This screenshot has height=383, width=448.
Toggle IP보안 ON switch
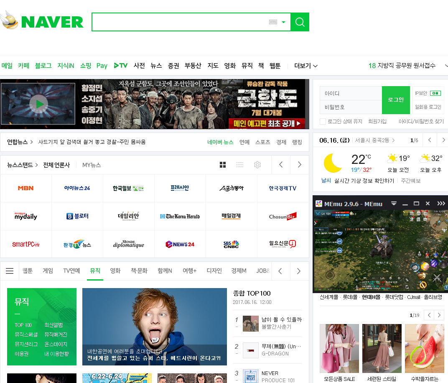click(x=435, y=93)
